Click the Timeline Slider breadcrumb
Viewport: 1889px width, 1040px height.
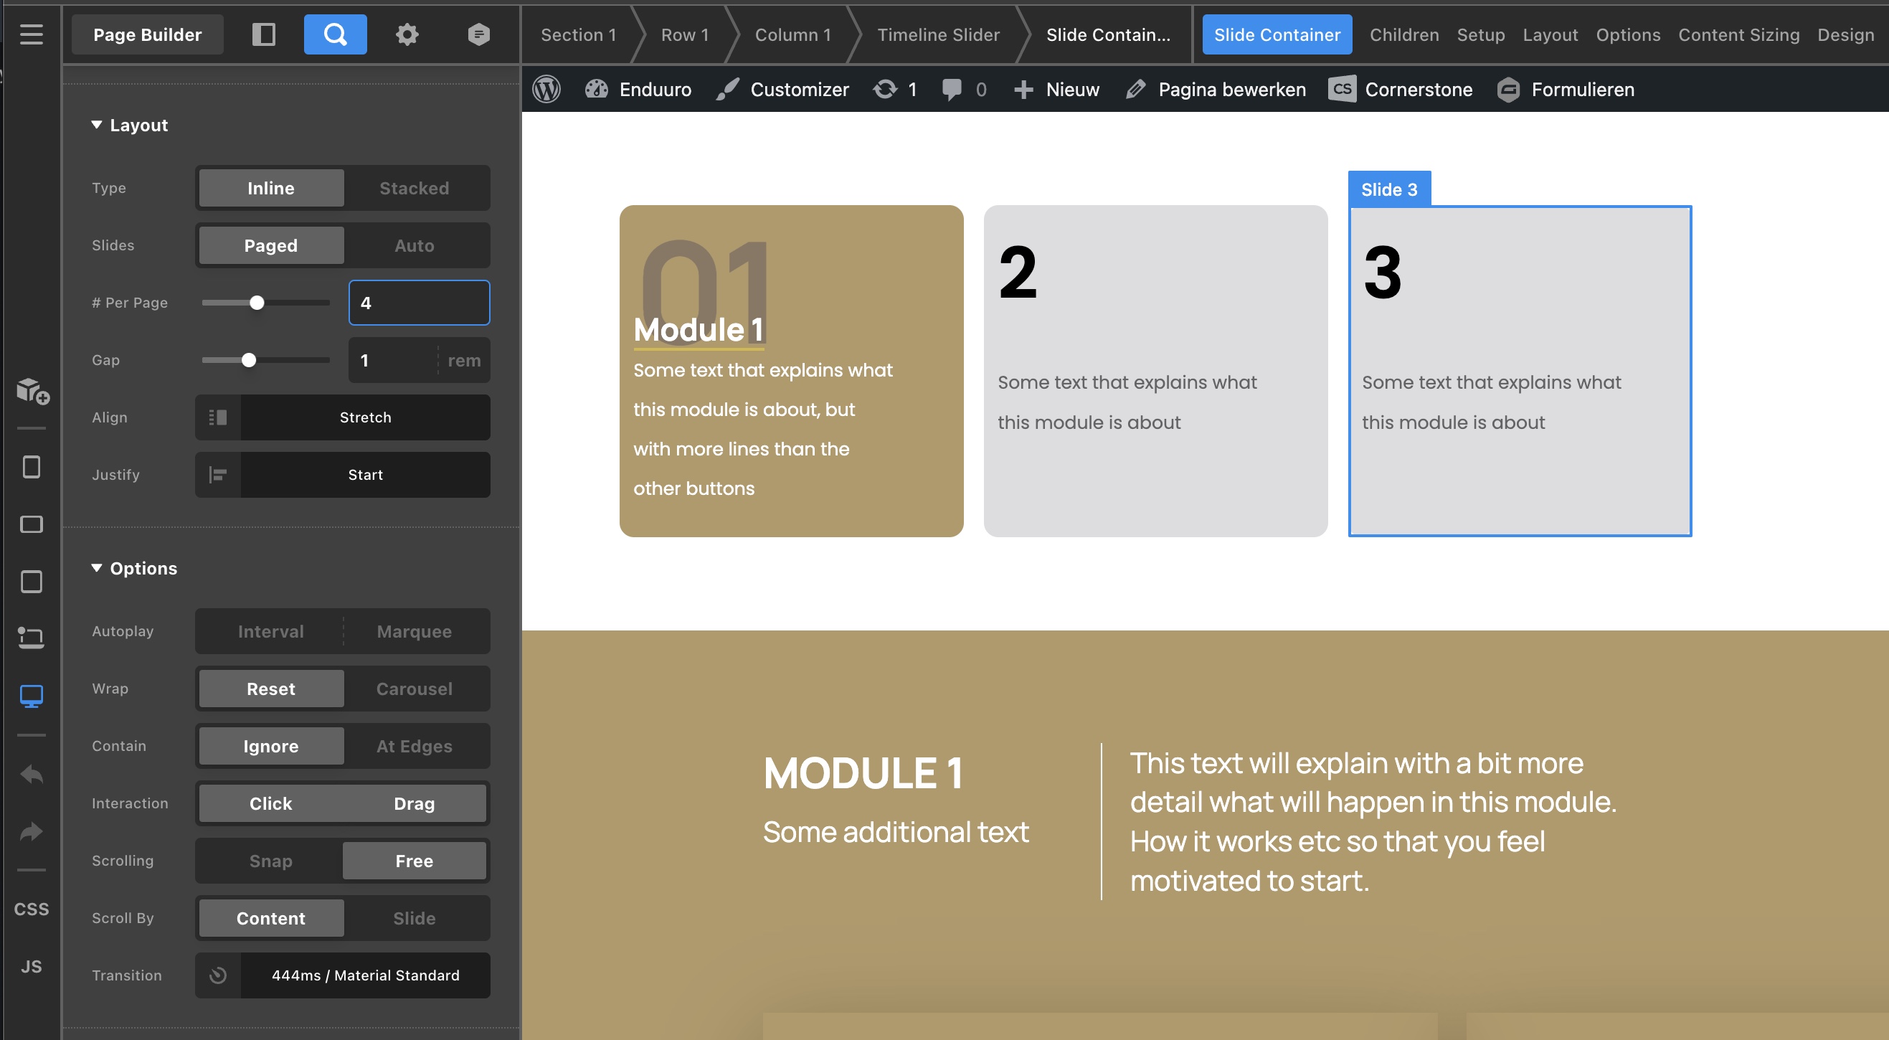[x=938, y=34]
